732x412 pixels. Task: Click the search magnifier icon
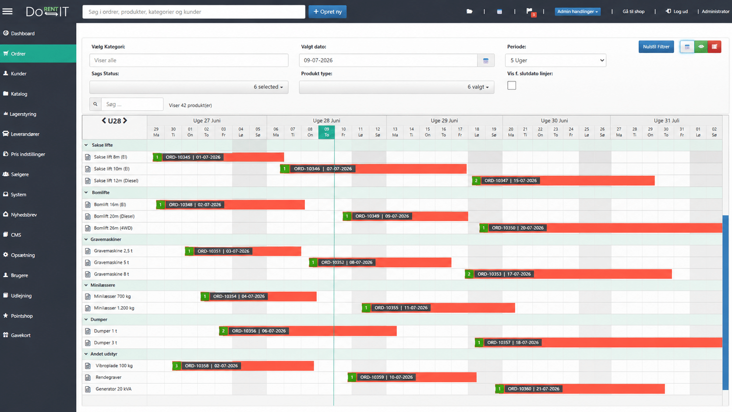[x=95, y=104]
